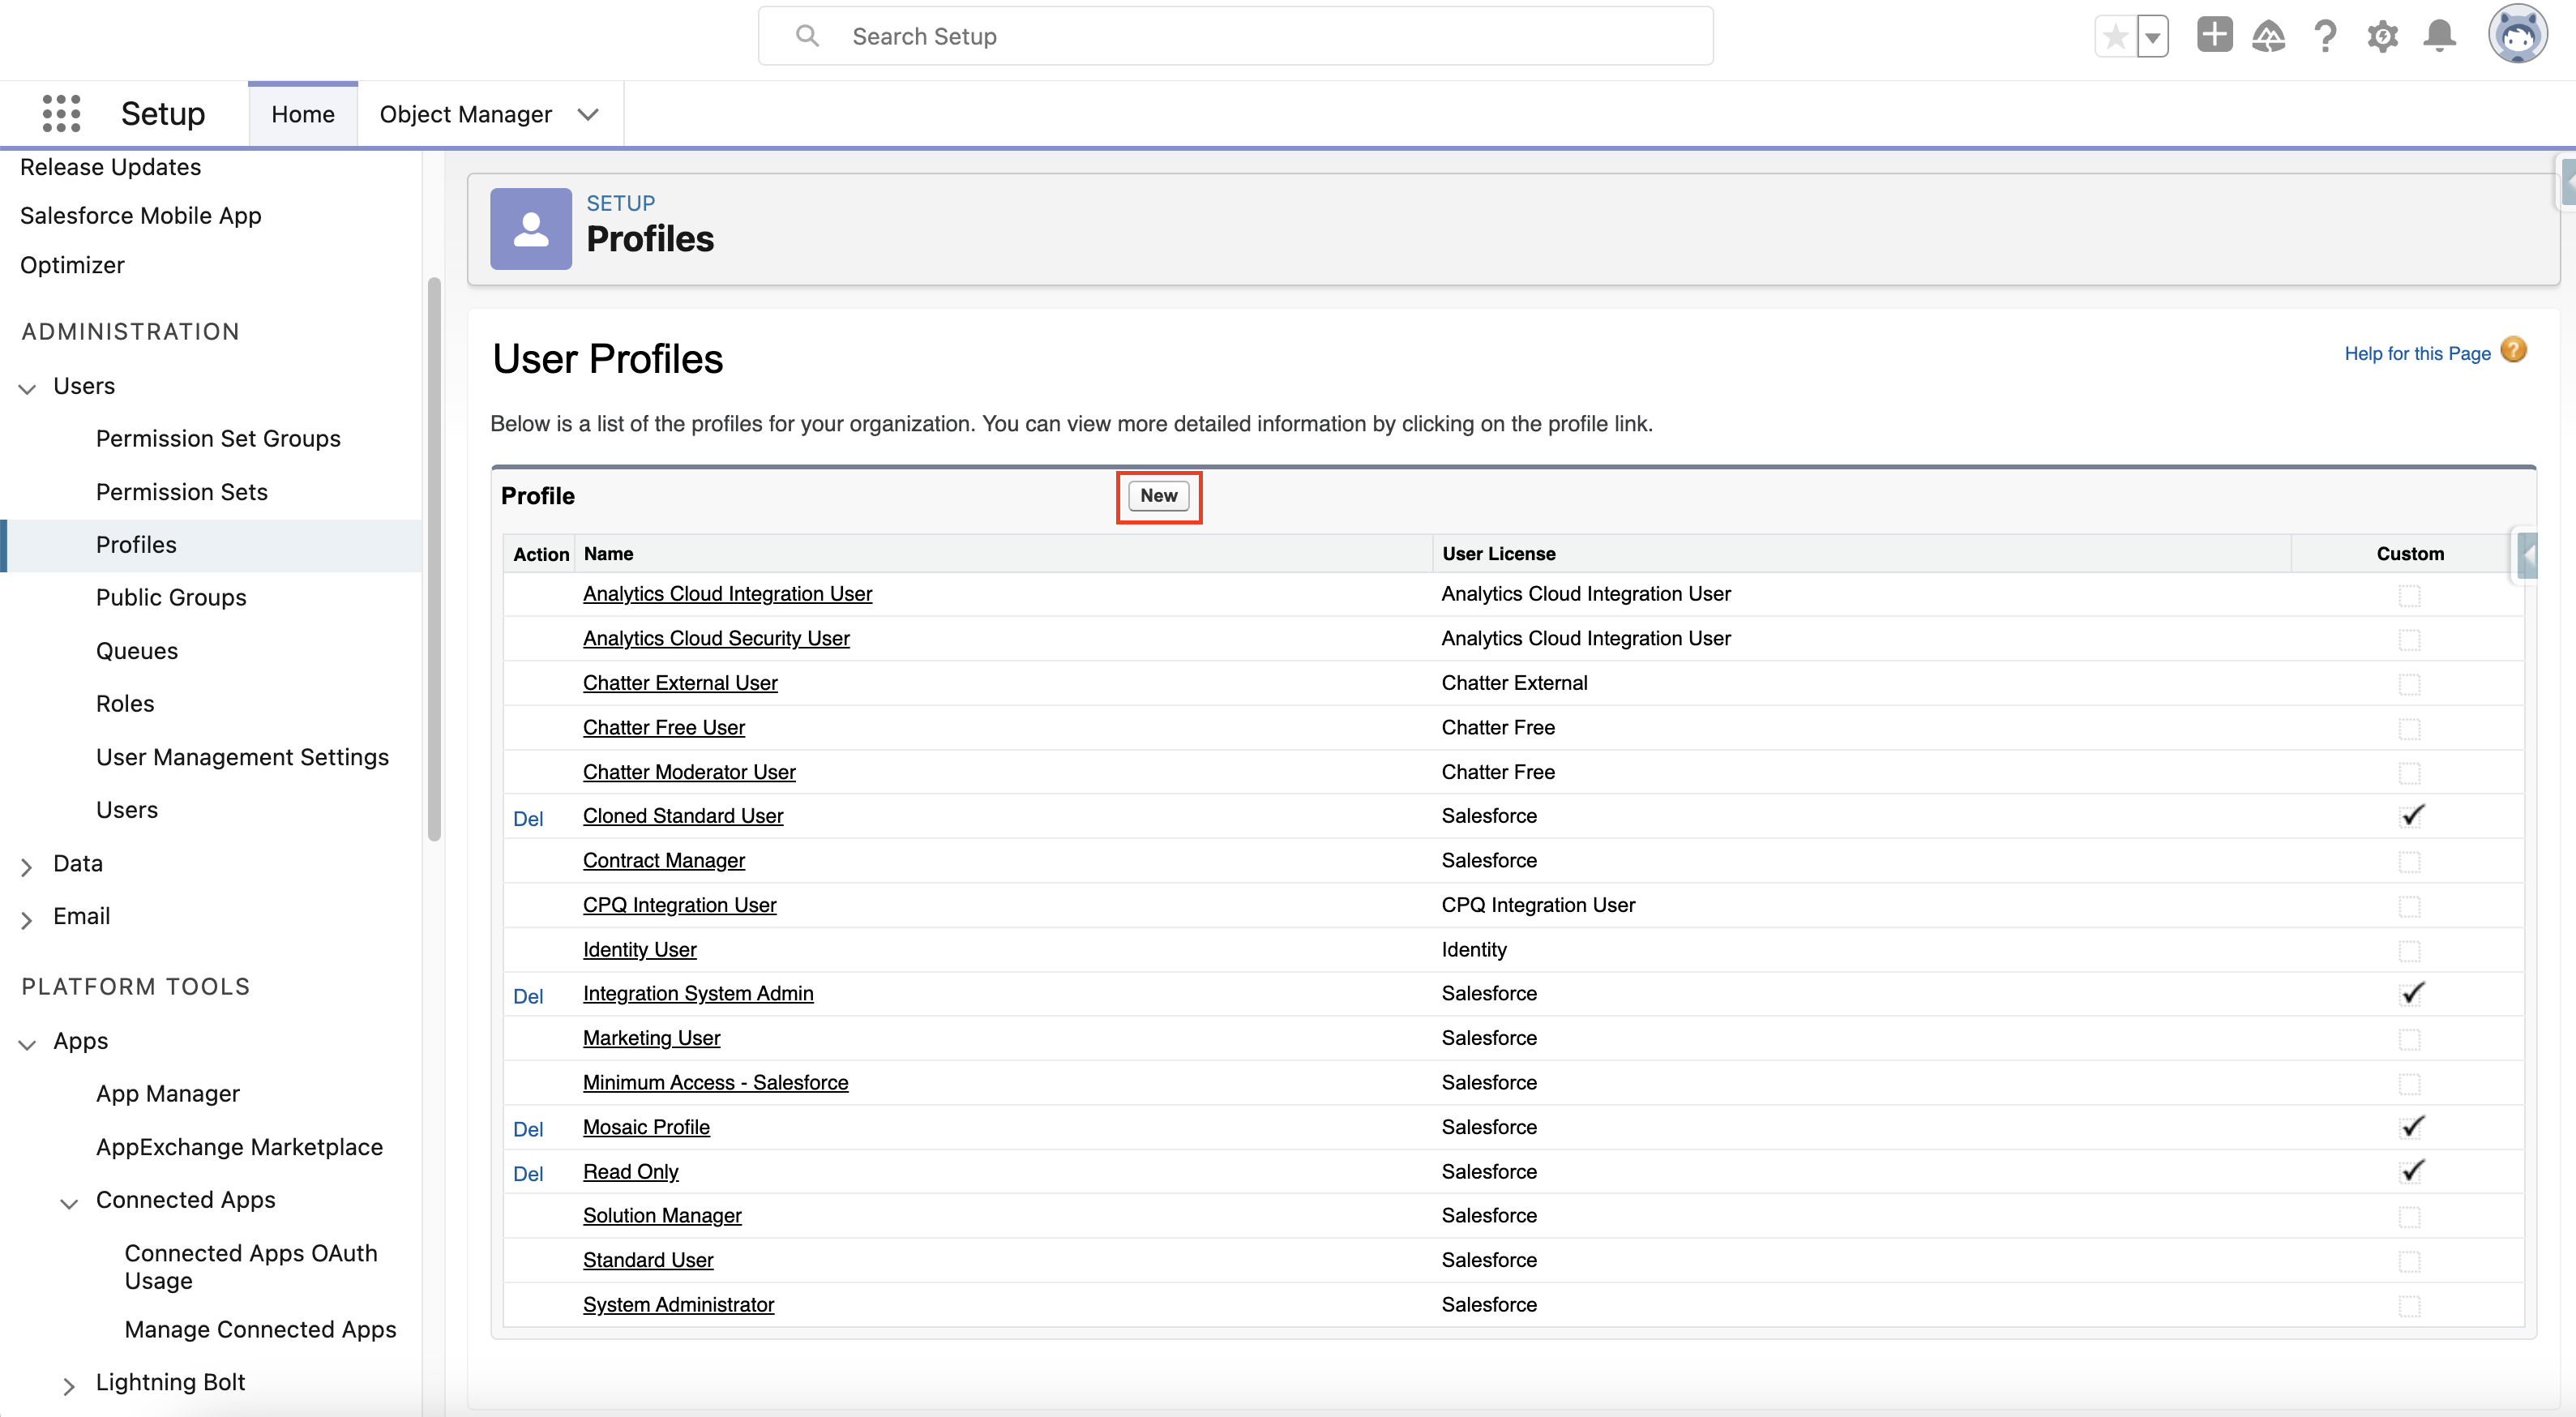Click Custom checkbox for Cloned Standard User
The width and height of the screenshot is (2576, 1417).
(2410, 816)
